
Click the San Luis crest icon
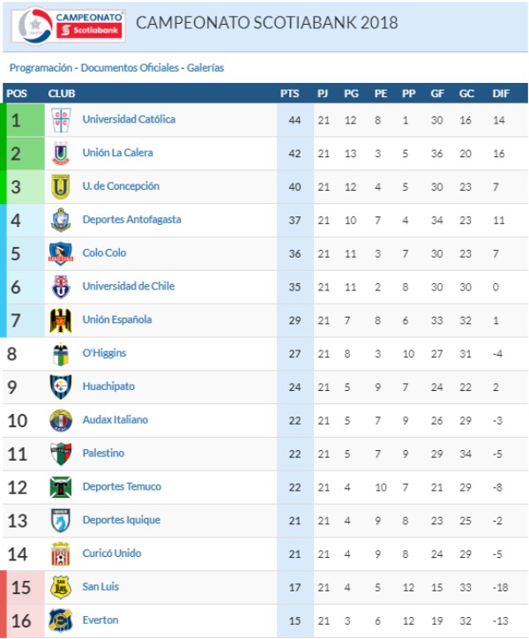(x=61, y=587)
